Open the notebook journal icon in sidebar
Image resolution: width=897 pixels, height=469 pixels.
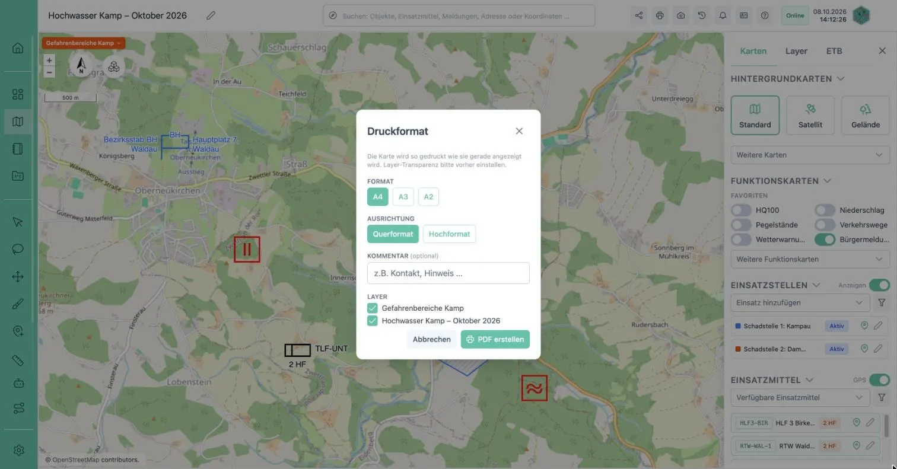tap(18, 149)
